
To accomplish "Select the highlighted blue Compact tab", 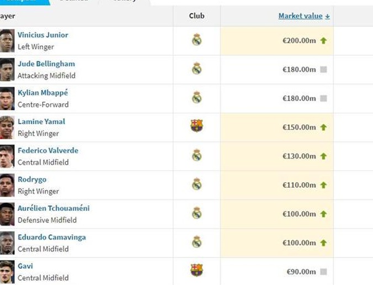I will click(x=24, y=2).
